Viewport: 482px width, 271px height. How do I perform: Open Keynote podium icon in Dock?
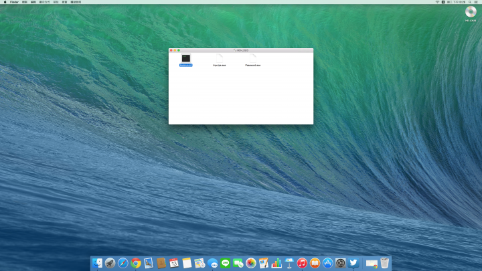(x=289, y=263)
